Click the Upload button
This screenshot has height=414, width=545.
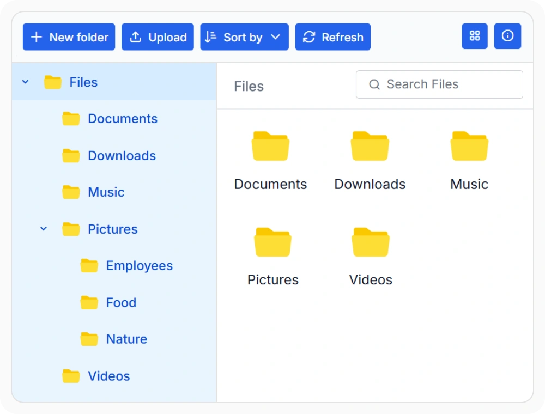tap(158, 37)
